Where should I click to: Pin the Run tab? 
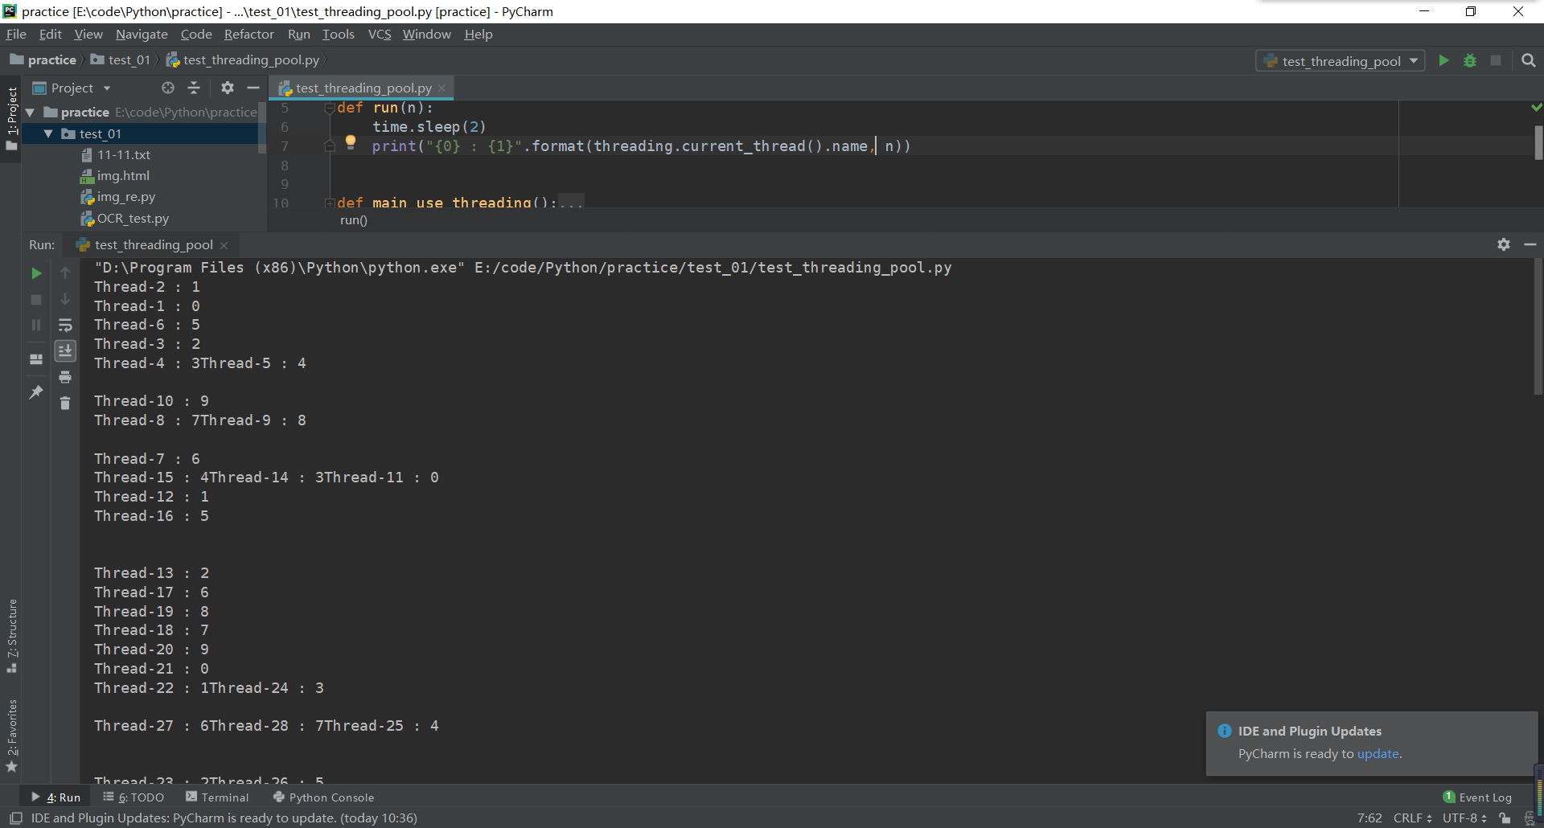(x=36, y=392)
